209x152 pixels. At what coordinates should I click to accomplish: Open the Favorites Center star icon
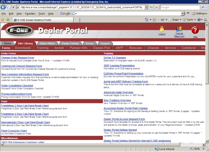pos(3,20)
